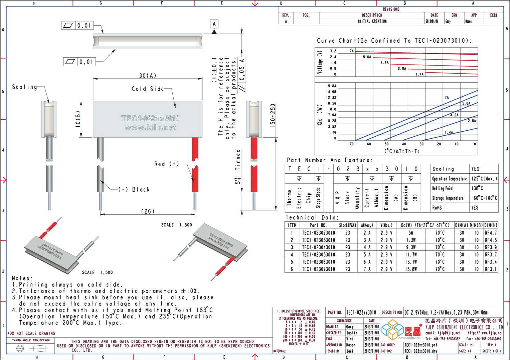The height and width of the screenshot is (360, 510).
Task: Click the 15.8W Qc value
Action: pyautogui.click(x=411, y=269)
